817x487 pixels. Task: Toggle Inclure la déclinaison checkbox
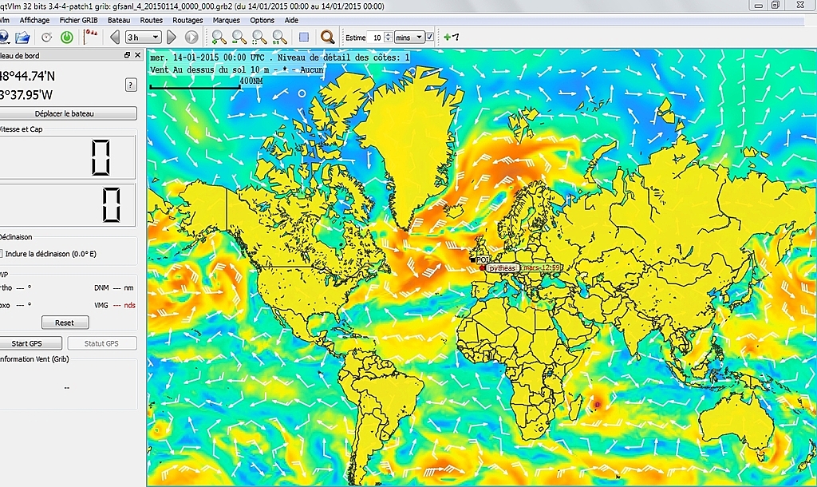pyautogui.click(x=2, y=254)
